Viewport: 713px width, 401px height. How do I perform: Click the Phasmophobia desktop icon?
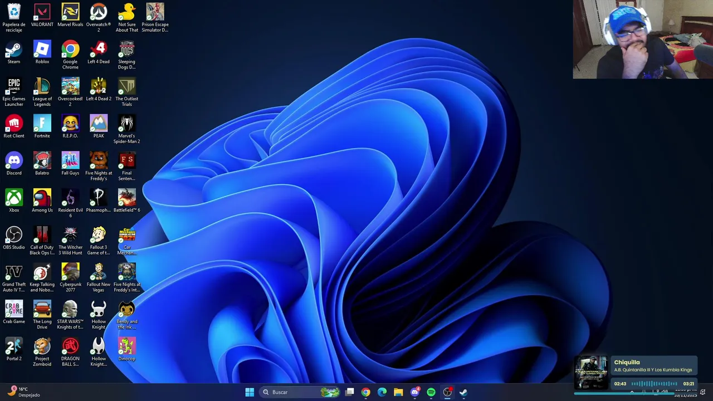coord(99,201)
